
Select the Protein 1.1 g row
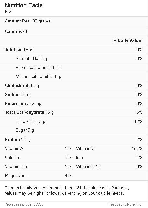tap(74, 140)
